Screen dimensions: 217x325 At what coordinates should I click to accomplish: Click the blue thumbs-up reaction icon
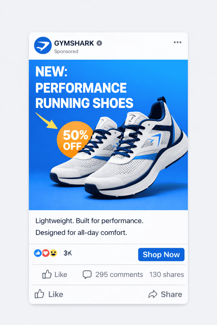point(38,253)
